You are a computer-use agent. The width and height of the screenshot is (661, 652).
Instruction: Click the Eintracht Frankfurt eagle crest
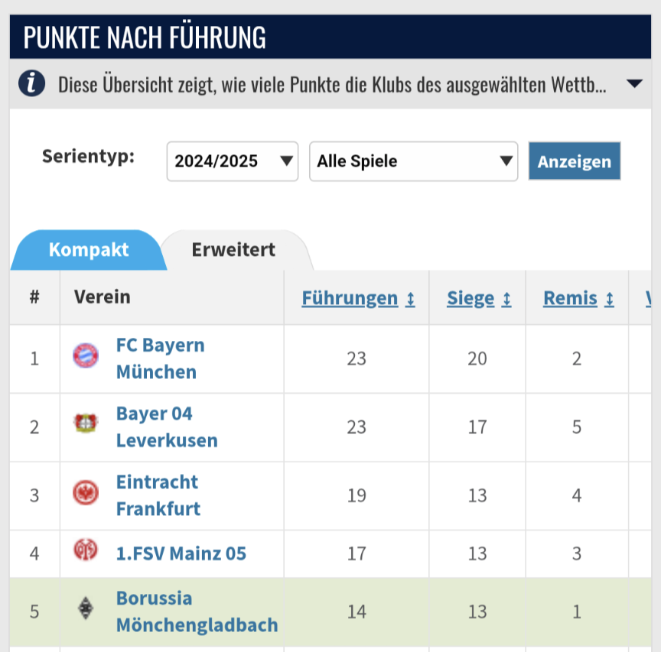tap(85, 495)
